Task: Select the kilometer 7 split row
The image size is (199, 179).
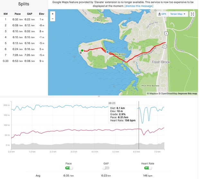Action: click(x=24, y=55)
